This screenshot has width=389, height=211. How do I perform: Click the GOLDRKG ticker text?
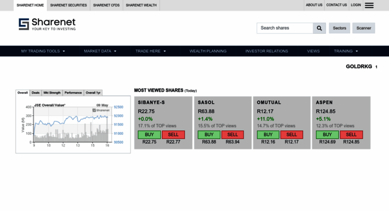pos(359,67)
